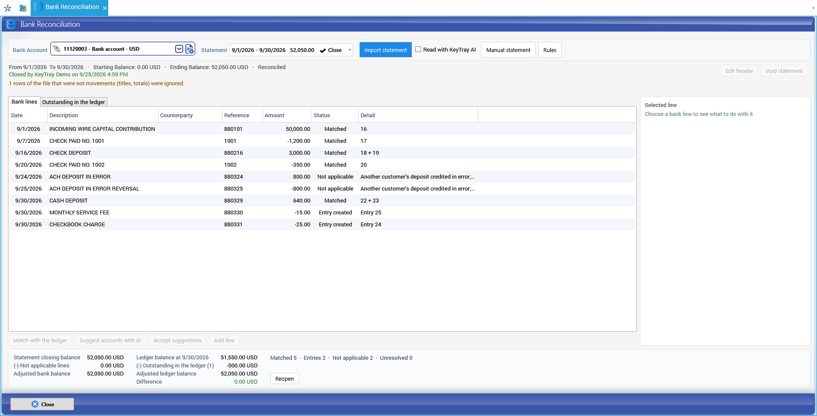
Task: Select the Bank lines tab
Action: [x=24, y=101]
